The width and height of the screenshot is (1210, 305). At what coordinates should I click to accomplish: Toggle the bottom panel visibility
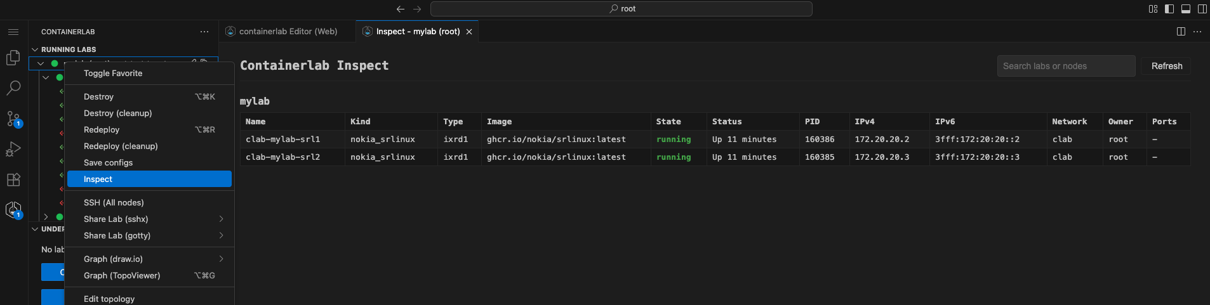click(x=1186, y=9)
